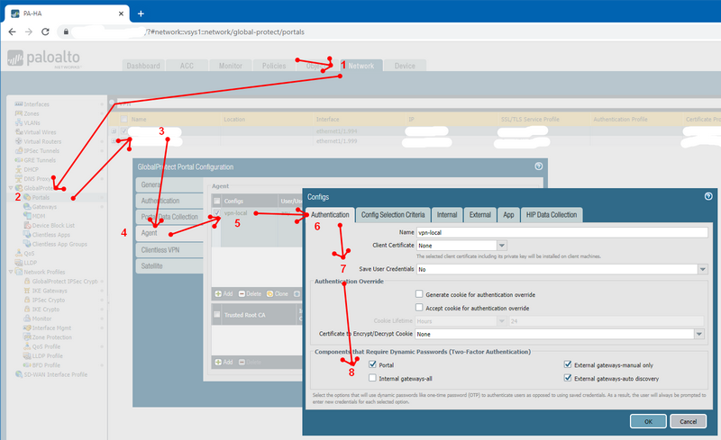Image resolution: width=721 pixels, height=440 pixels.
Task: Select Clientless VPN in portal configuration
Action: [169, 250]
